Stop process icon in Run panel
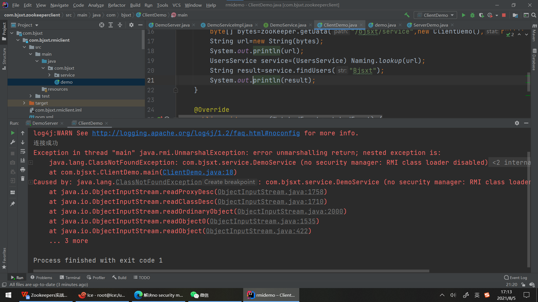 [13, 154]
